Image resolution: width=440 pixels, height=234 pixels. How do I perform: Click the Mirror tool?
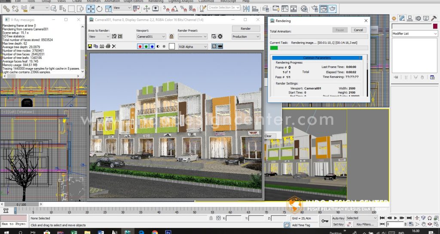tap(246, 9)
